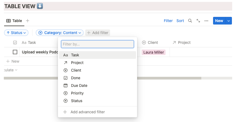
Task: Pick the Done checkbox property filter
Action: coord(75,78)
